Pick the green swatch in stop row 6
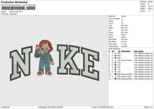The image size is (154, 109). pyautogui.click(x=115, y=65)
